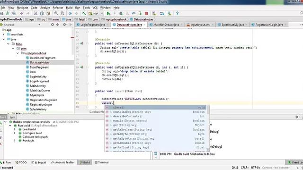Expand the Run tasks node
The height and width of the screenshot is (170, 303).
click(x=15, y=141)
